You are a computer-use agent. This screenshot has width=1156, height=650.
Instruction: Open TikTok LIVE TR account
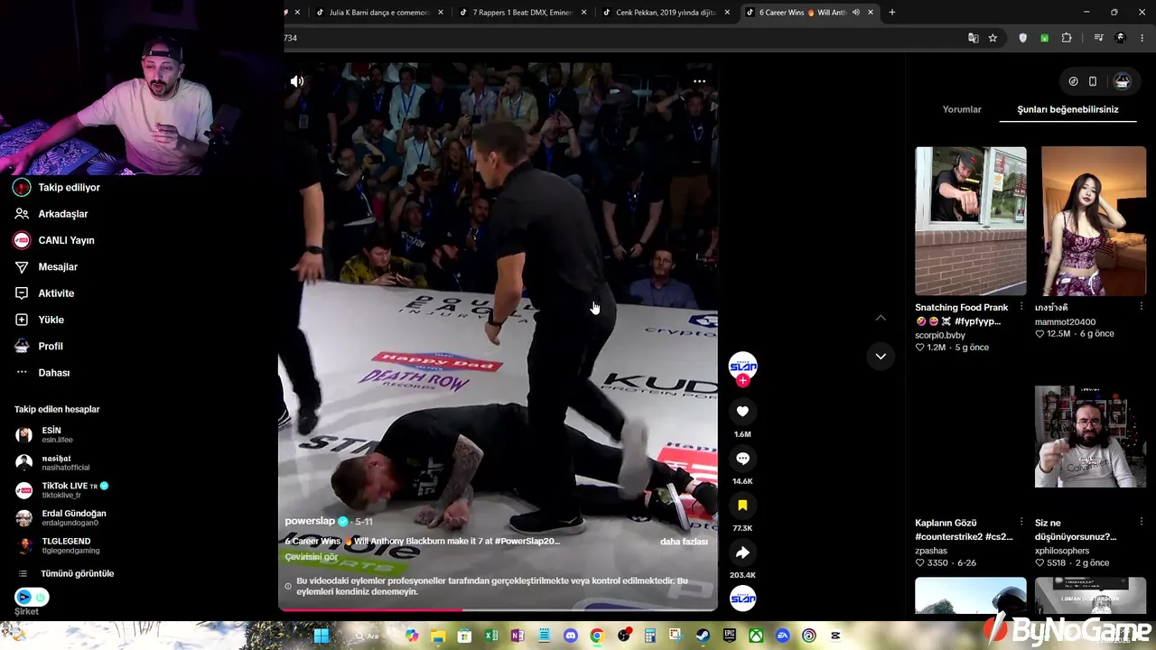pyautogui.click(x=62, y=490)
